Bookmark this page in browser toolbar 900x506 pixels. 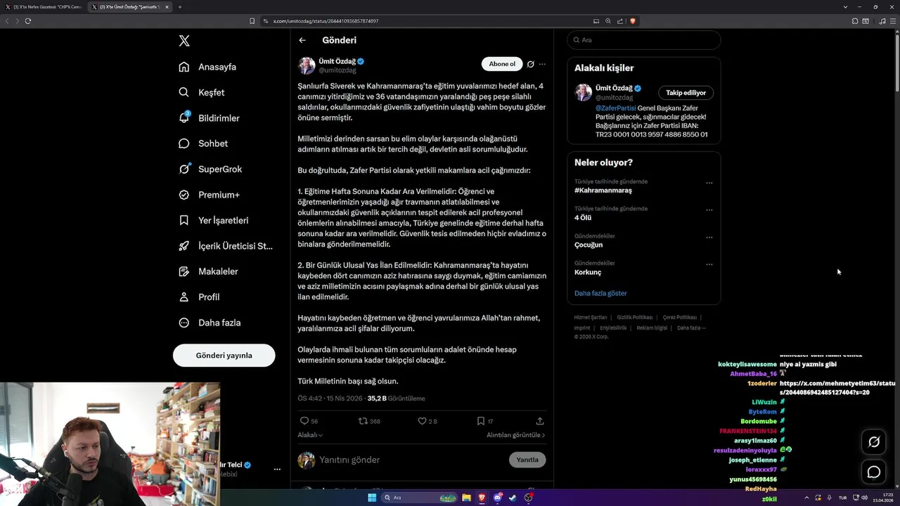pyautogui.click(x=252, y=21)
